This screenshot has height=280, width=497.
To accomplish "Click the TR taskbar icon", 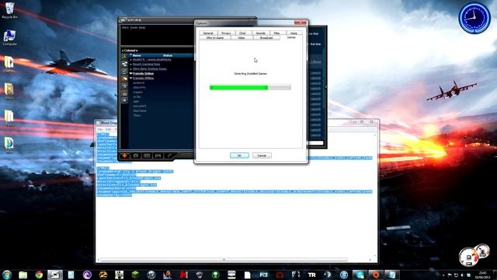I will pos(311,275).
